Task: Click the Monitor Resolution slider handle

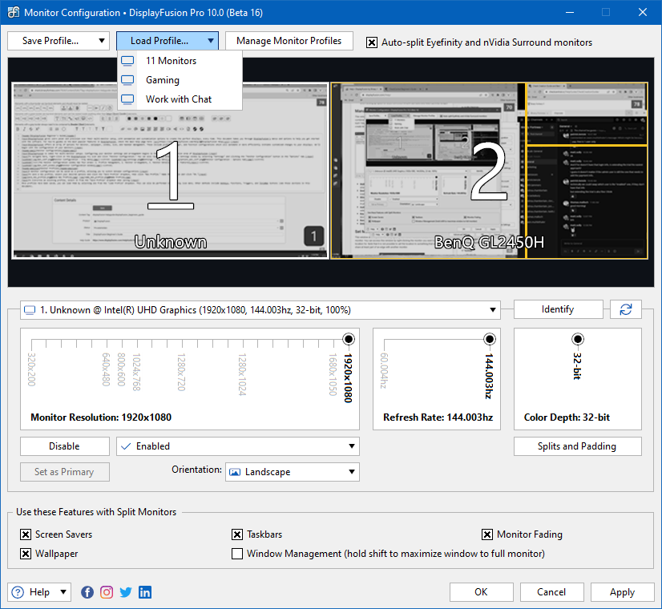Action: [x=349, y=339]
